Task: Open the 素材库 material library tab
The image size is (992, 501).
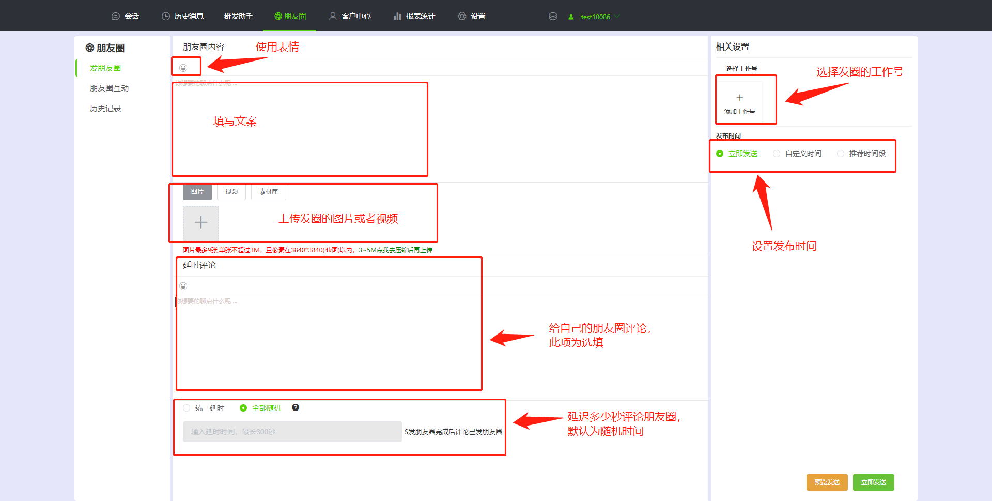Action: coord(269,192)
